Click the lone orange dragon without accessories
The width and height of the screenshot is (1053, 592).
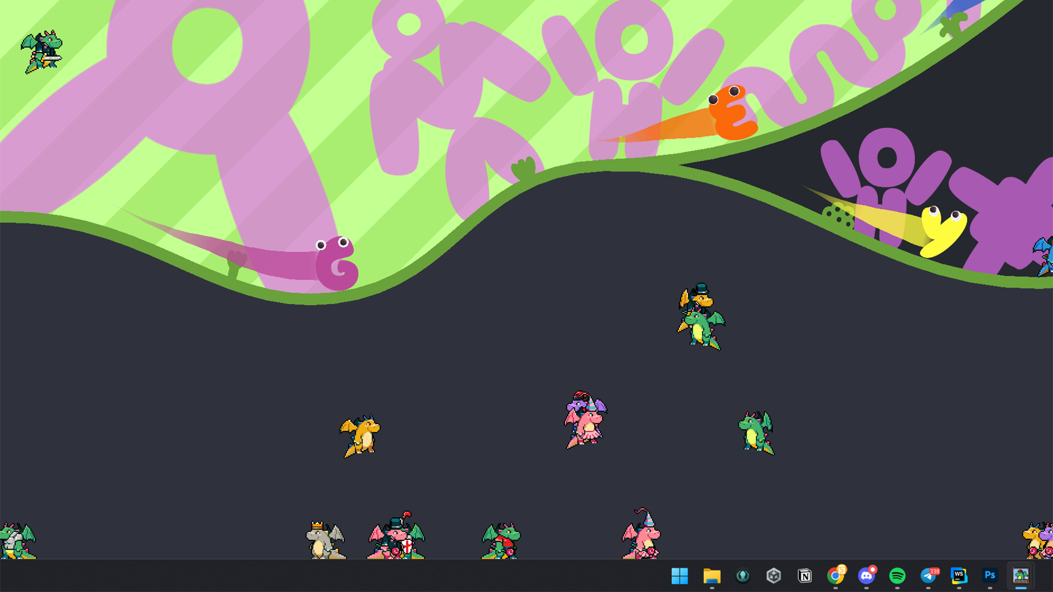(x=360, y=436)
